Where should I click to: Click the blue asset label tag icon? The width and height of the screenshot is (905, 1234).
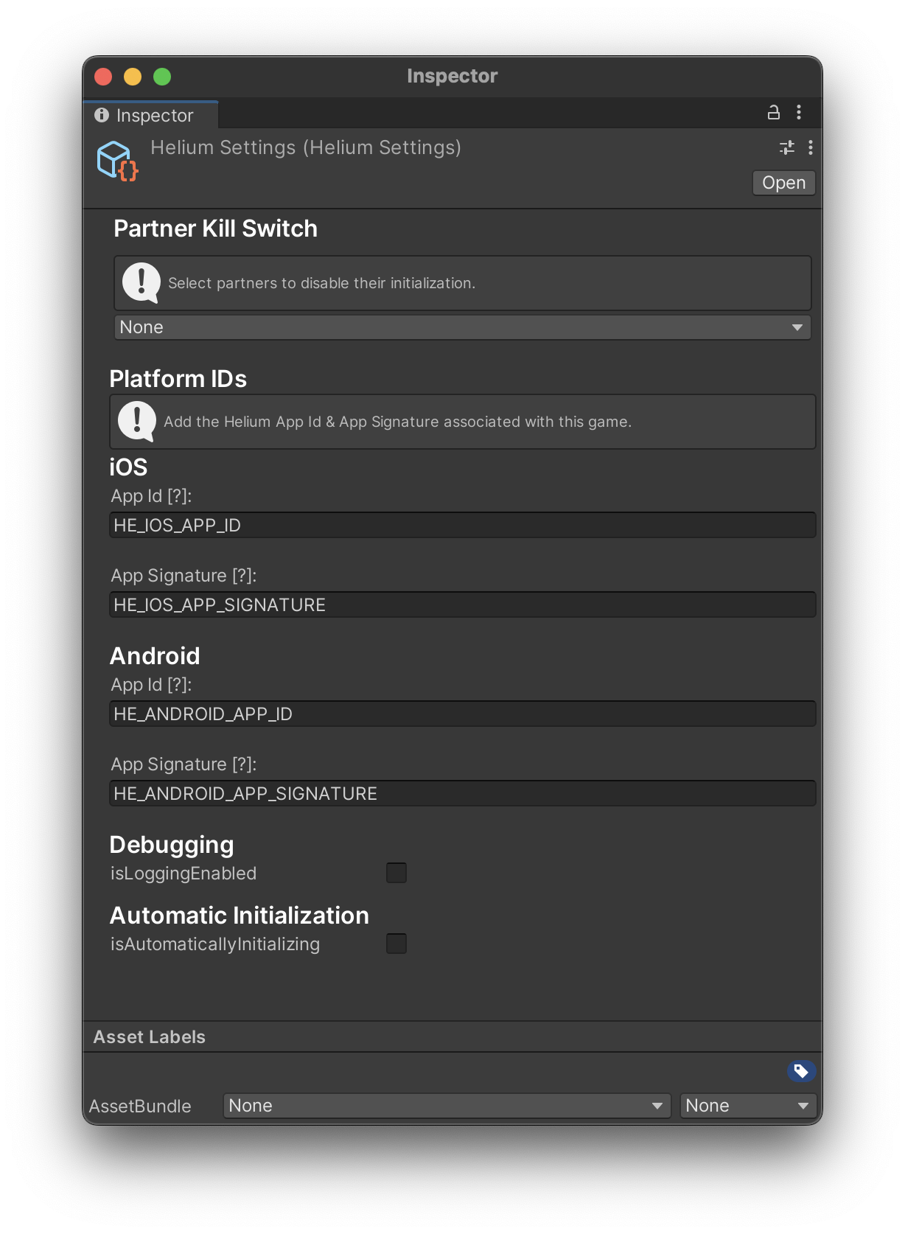tap(801, 1070)
